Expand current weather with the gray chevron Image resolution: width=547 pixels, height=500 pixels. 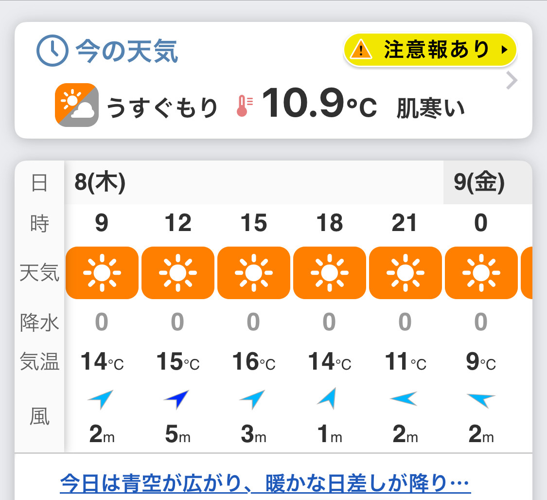(x=512, y=81)
